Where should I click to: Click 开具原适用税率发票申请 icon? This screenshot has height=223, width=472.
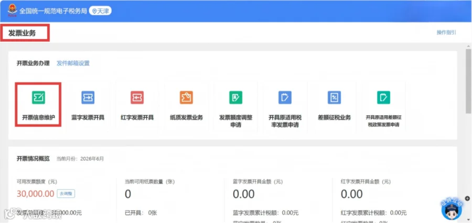pos(285,98)
